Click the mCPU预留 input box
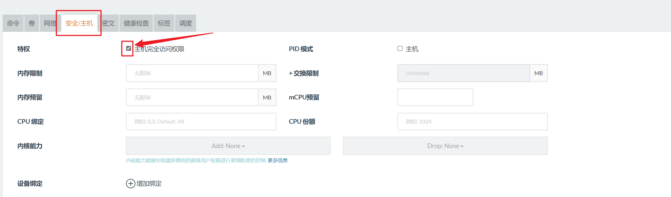 pos(435,98)
